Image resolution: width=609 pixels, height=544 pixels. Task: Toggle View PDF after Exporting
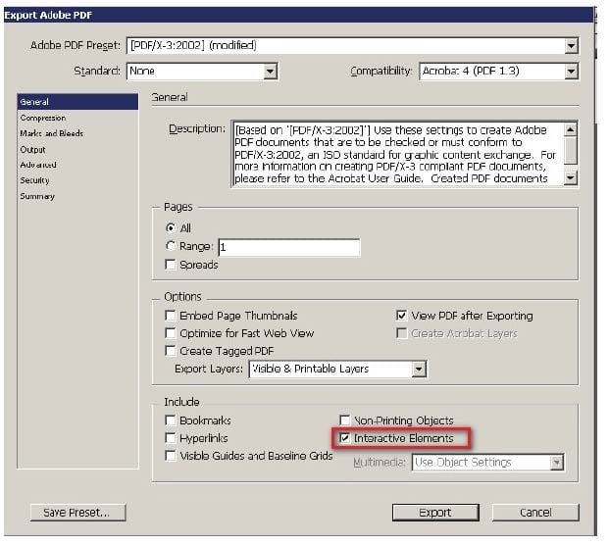pos(401,317)
